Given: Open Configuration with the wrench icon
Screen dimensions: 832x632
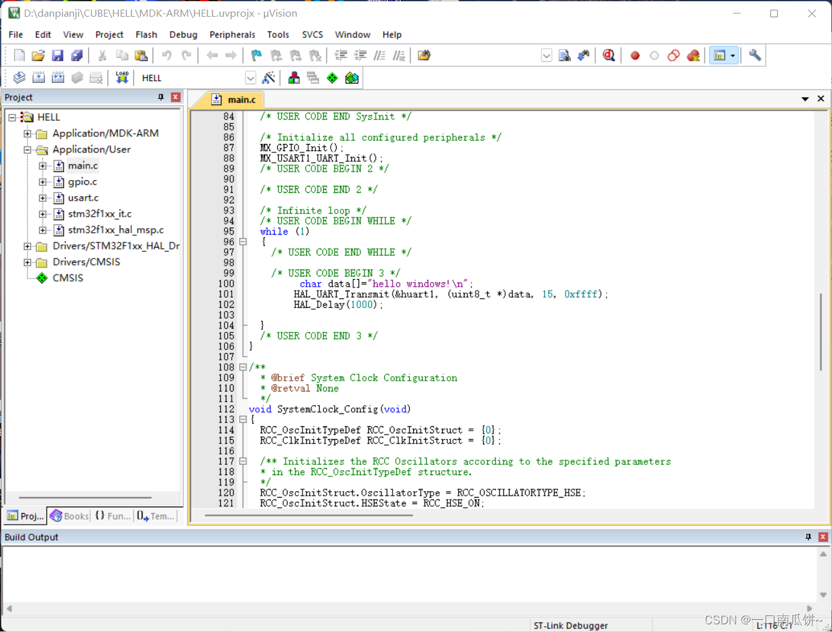Looking at the screenshot, I should (x=755, y=55).
